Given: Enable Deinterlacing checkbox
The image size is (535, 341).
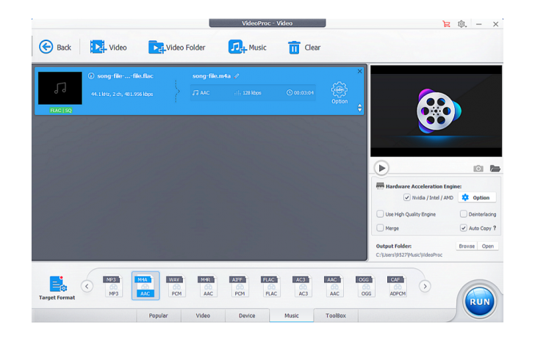Looking at the screenshot, I should (463, 214).
